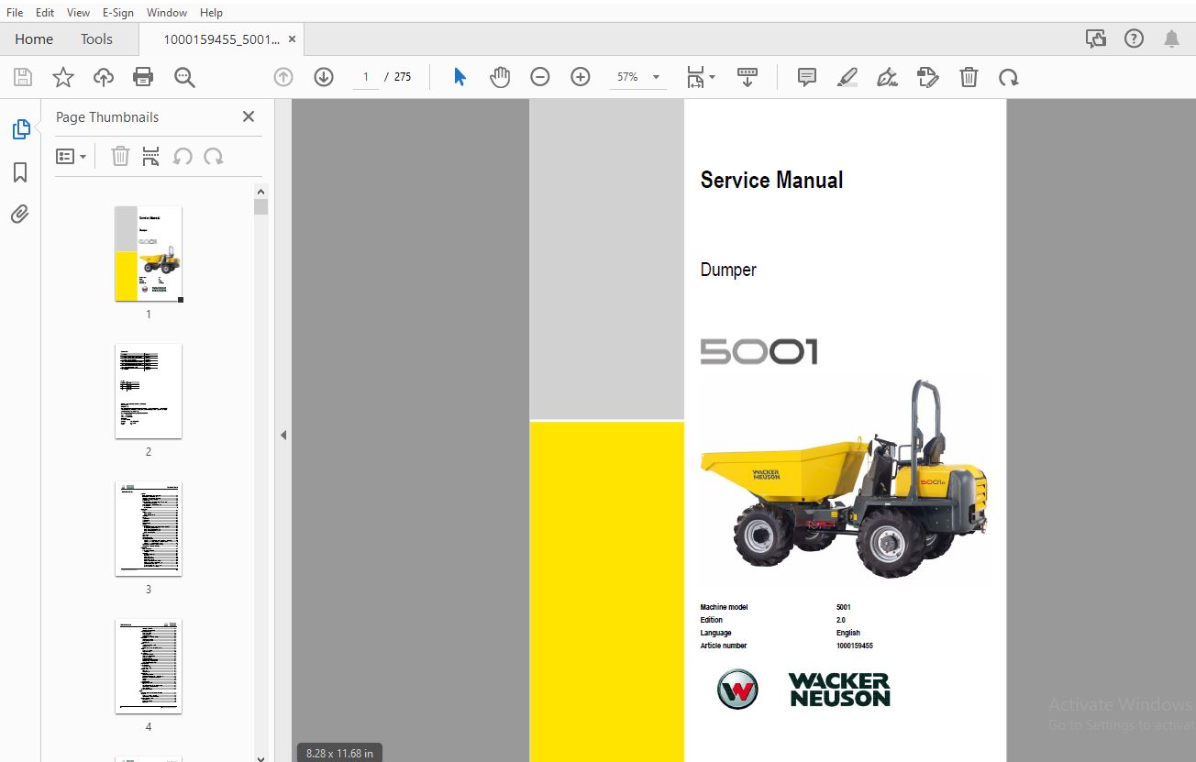1196x762 pixels.
Task: Go to previous page arrow
Action: pyautogui.click(x=283, y=78)
